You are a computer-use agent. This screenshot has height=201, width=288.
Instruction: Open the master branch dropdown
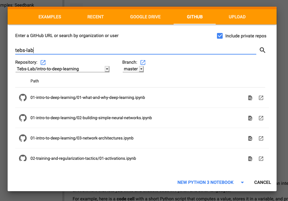point(133,69)
